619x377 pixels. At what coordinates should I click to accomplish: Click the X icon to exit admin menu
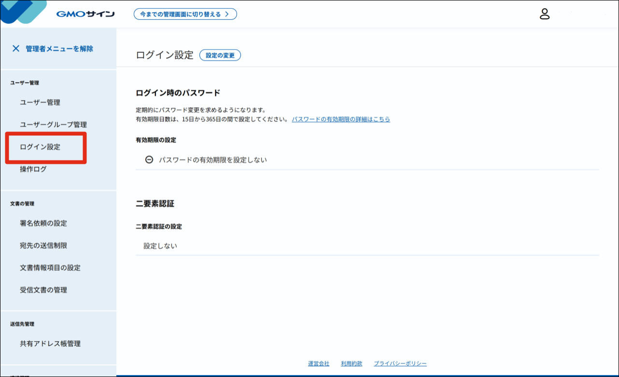[16, 48]
